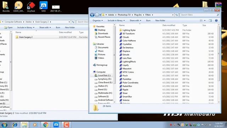Click the volume speaker tray icon
The width and height of the screenshot is (227, 128).
pos(210,125)
